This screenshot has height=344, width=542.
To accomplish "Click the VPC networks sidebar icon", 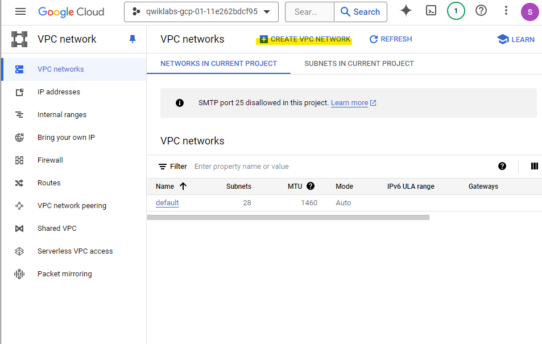I will 19,69.
